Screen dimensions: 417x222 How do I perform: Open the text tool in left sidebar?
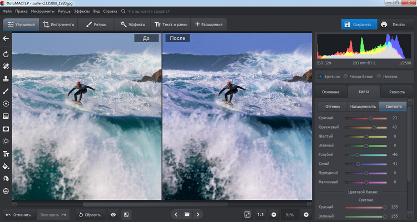coord(6,154)
